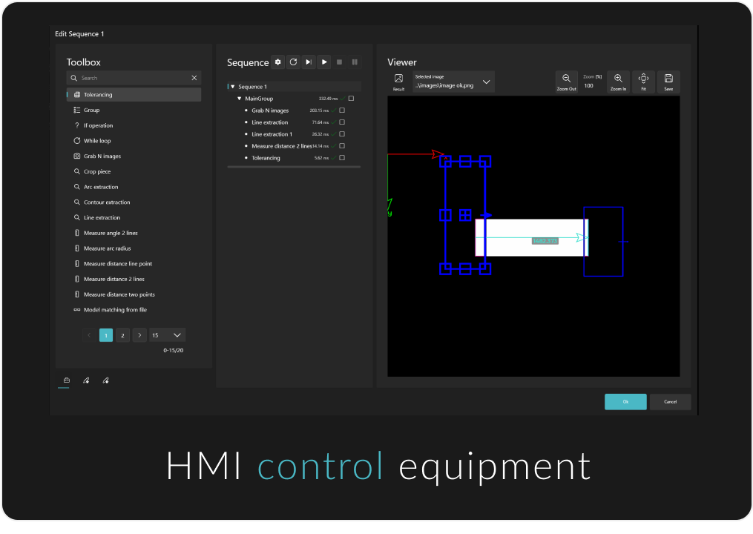Click the next page arrow in Toolbox
753x534 pixels.
click(139, 335)
